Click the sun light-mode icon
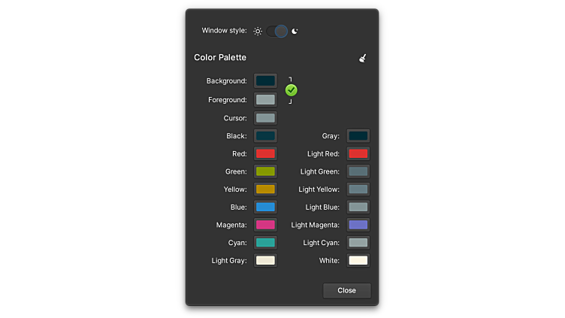Image resolution: width=565 pixels, height=318 pixels. [258, 31]
